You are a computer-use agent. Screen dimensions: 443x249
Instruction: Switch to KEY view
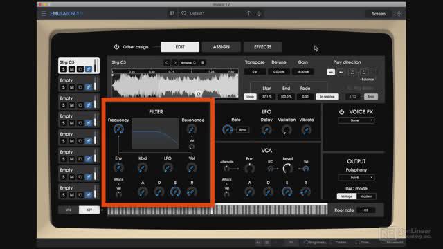pyautogui.click(x=89, y=210)
